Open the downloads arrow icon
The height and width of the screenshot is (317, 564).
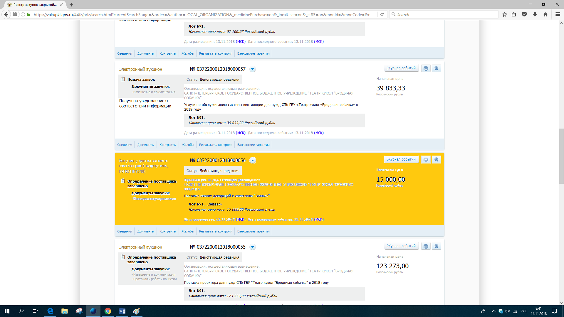535,14
